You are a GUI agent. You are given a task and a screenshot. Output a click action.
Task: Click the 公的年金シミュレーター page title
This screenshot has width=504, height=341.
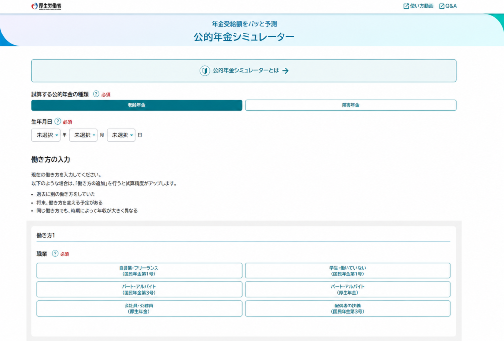244,37
